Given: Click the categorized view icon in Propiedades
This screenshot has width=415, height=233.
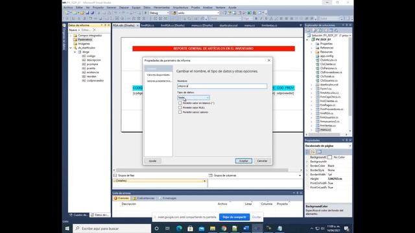Looking at the screenshot, I should coord(307,151).
